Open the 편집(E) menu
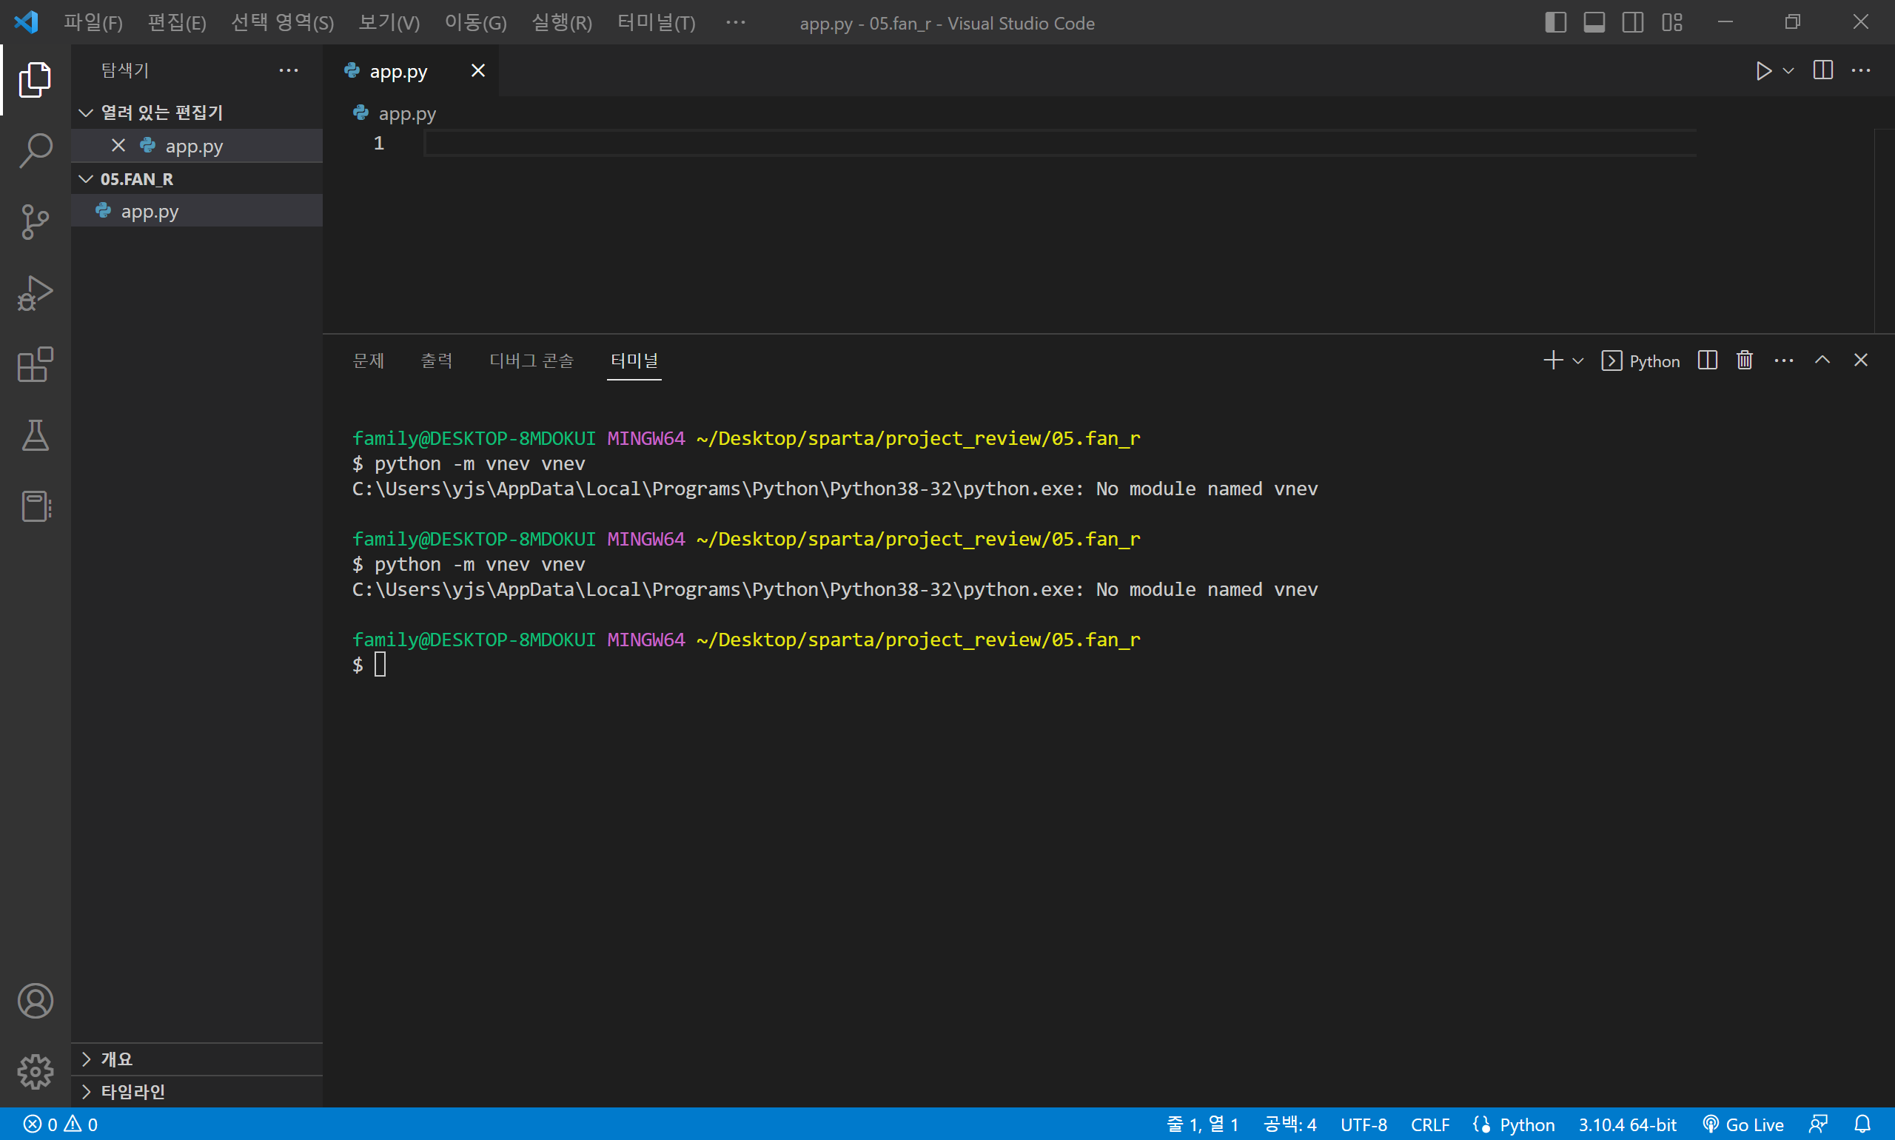1895x1140 pixels. click(x=177, y=22)
